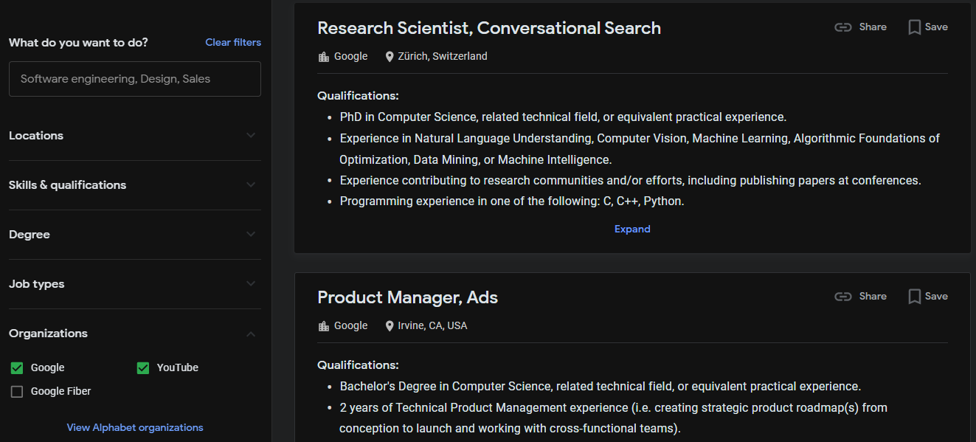Click the Share link icon for Research Scientist job

pyautogui.click(x=842, y=27)
